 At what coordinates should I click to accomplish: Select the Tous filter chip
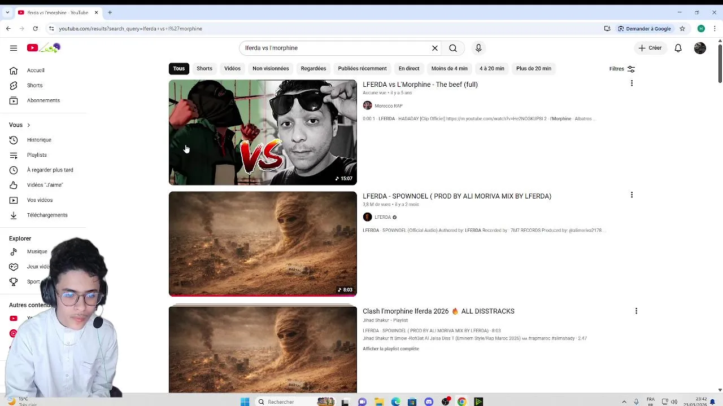[x=179, y=68]
